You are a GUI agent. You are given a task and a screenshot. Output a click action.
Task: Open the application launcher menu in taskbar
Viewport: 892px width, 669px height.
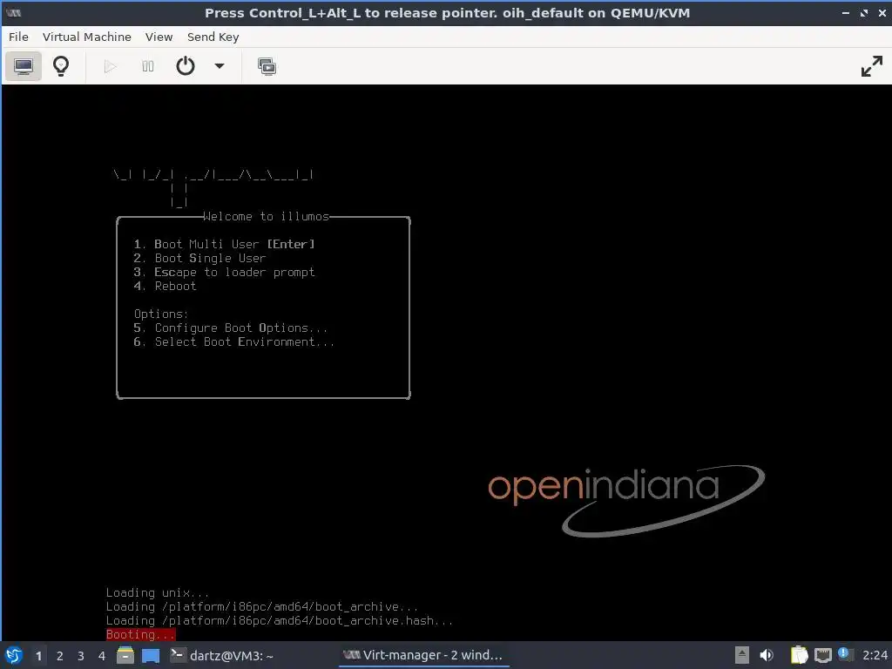pos(14,655)
